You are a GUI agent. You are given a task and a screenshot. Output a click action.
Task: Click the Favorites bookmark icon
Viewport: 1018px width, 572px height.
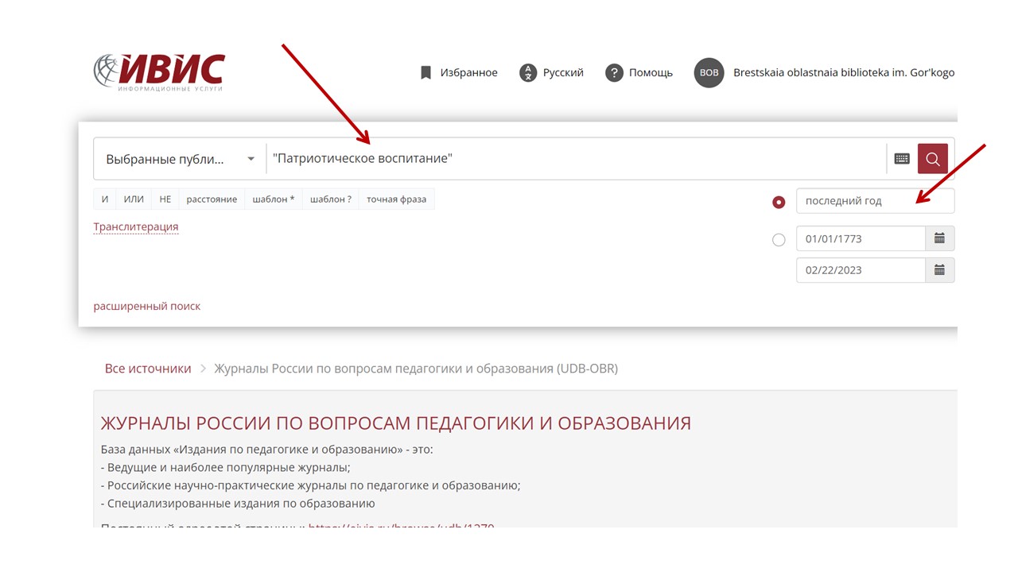pyautogui.click(x=425, y=73)
